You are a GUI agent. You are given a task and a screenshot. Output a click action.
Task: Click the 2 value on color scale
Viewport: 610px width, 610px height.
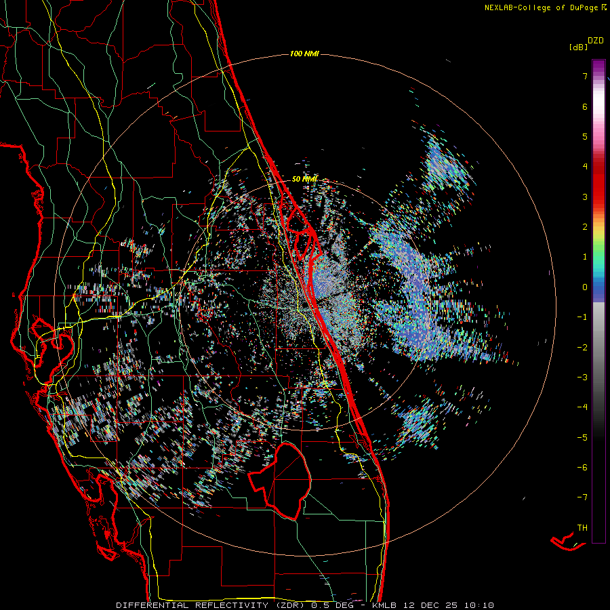click(585, 227)
